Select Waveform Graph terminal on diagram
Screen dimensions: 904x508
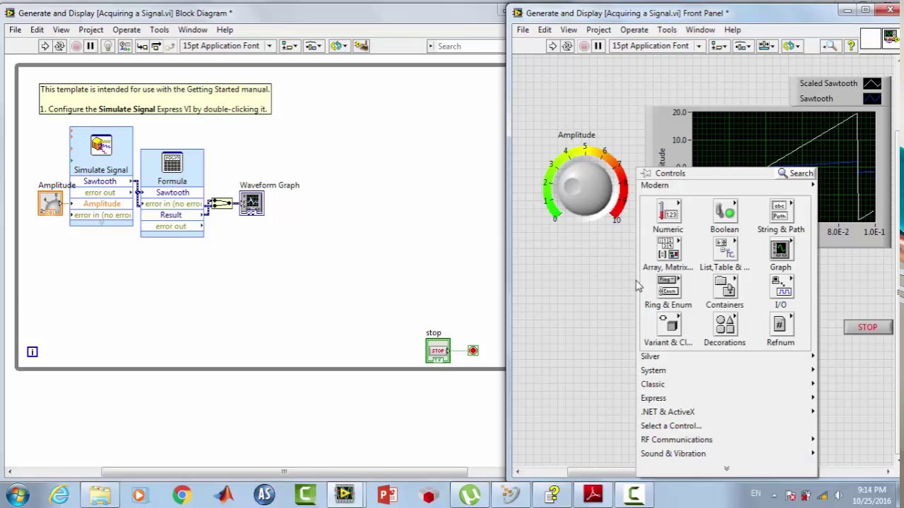tap(252, 203)
